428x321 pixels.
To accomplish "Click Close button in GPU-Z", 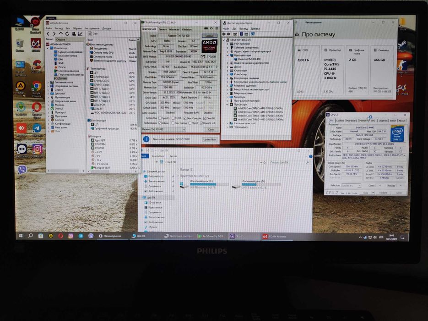I will [x=211, y=129].
